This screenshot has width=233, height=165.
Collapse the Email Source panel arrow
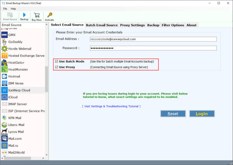click(x=46, y=25)
